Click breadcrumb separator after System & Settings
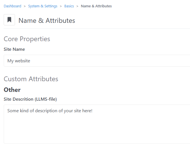The width and height of the screenshot is (190, 161). pos(61,6)
